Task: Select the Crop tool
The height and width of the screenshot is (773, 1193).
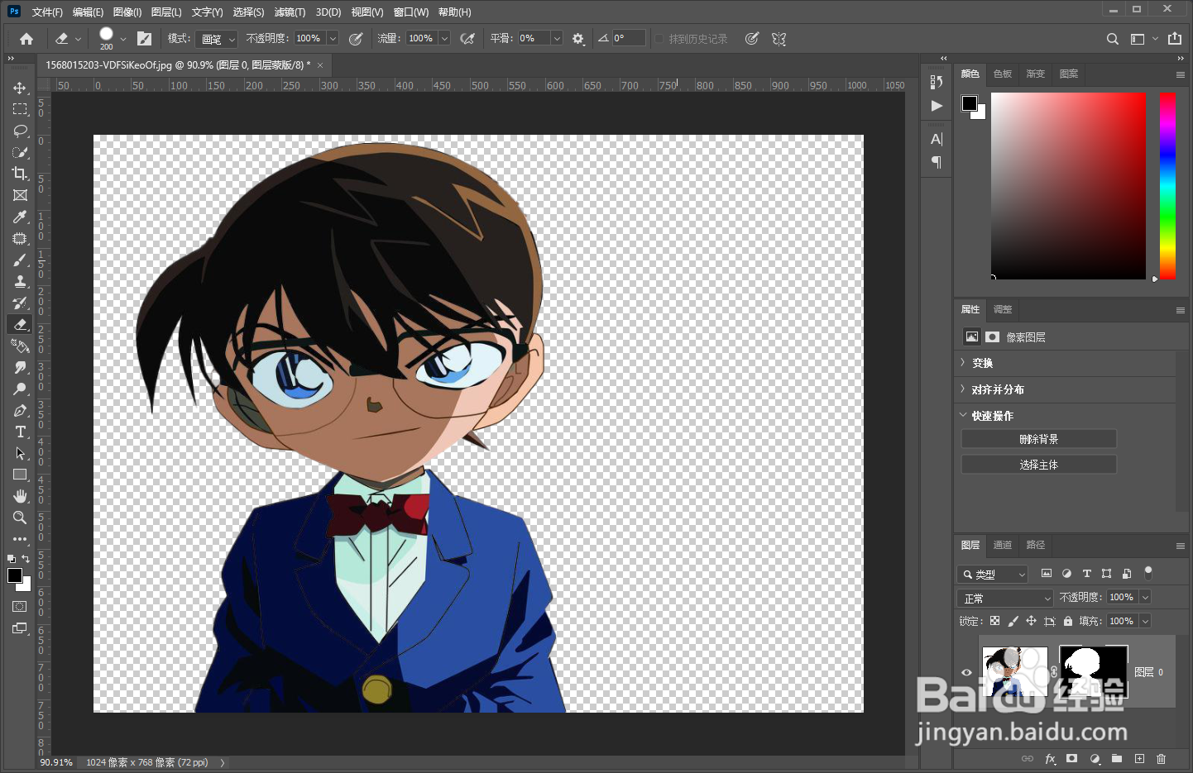Action: coord(20,174)
